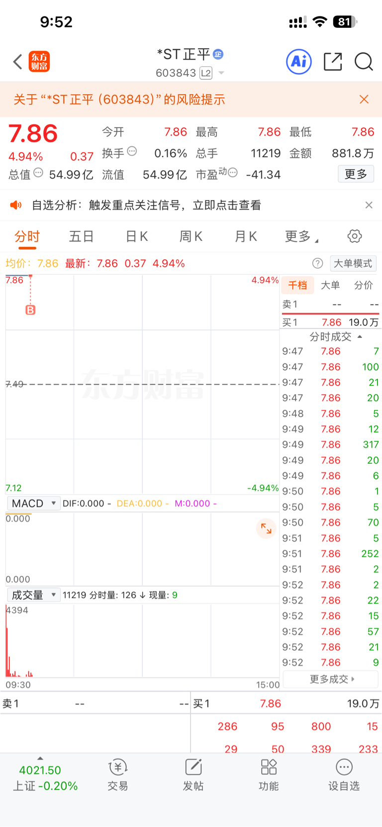
Task: Switch to the 周K tab
Action: coord(191,236)
